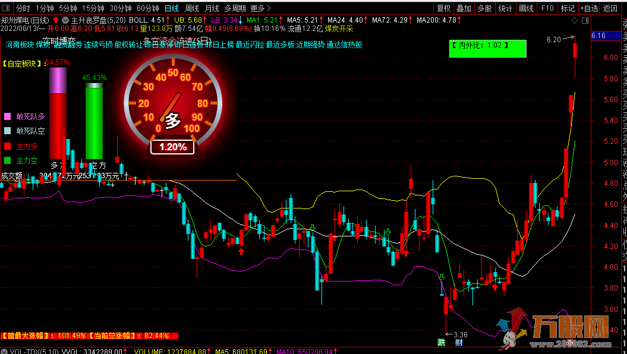The height and width of the screenshot is (354, 627).
Task: Click the 自定板块 label
Action: tap(23, 64)
